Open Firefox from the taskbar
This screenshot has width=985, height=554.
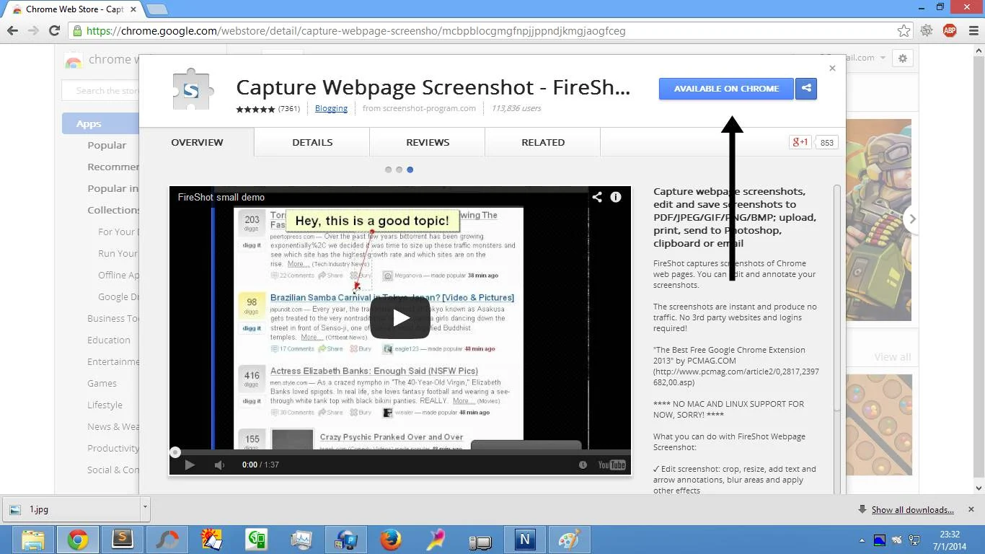tap(391, 540)
